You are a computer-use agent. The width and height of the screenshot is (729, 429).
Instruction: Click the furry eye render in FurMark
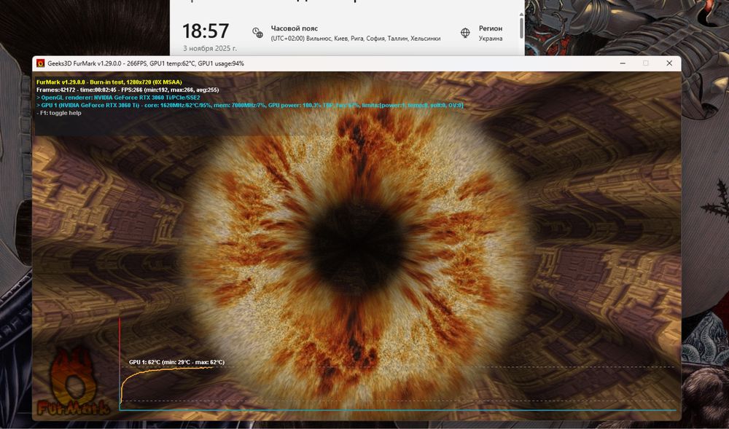[357, 246]
